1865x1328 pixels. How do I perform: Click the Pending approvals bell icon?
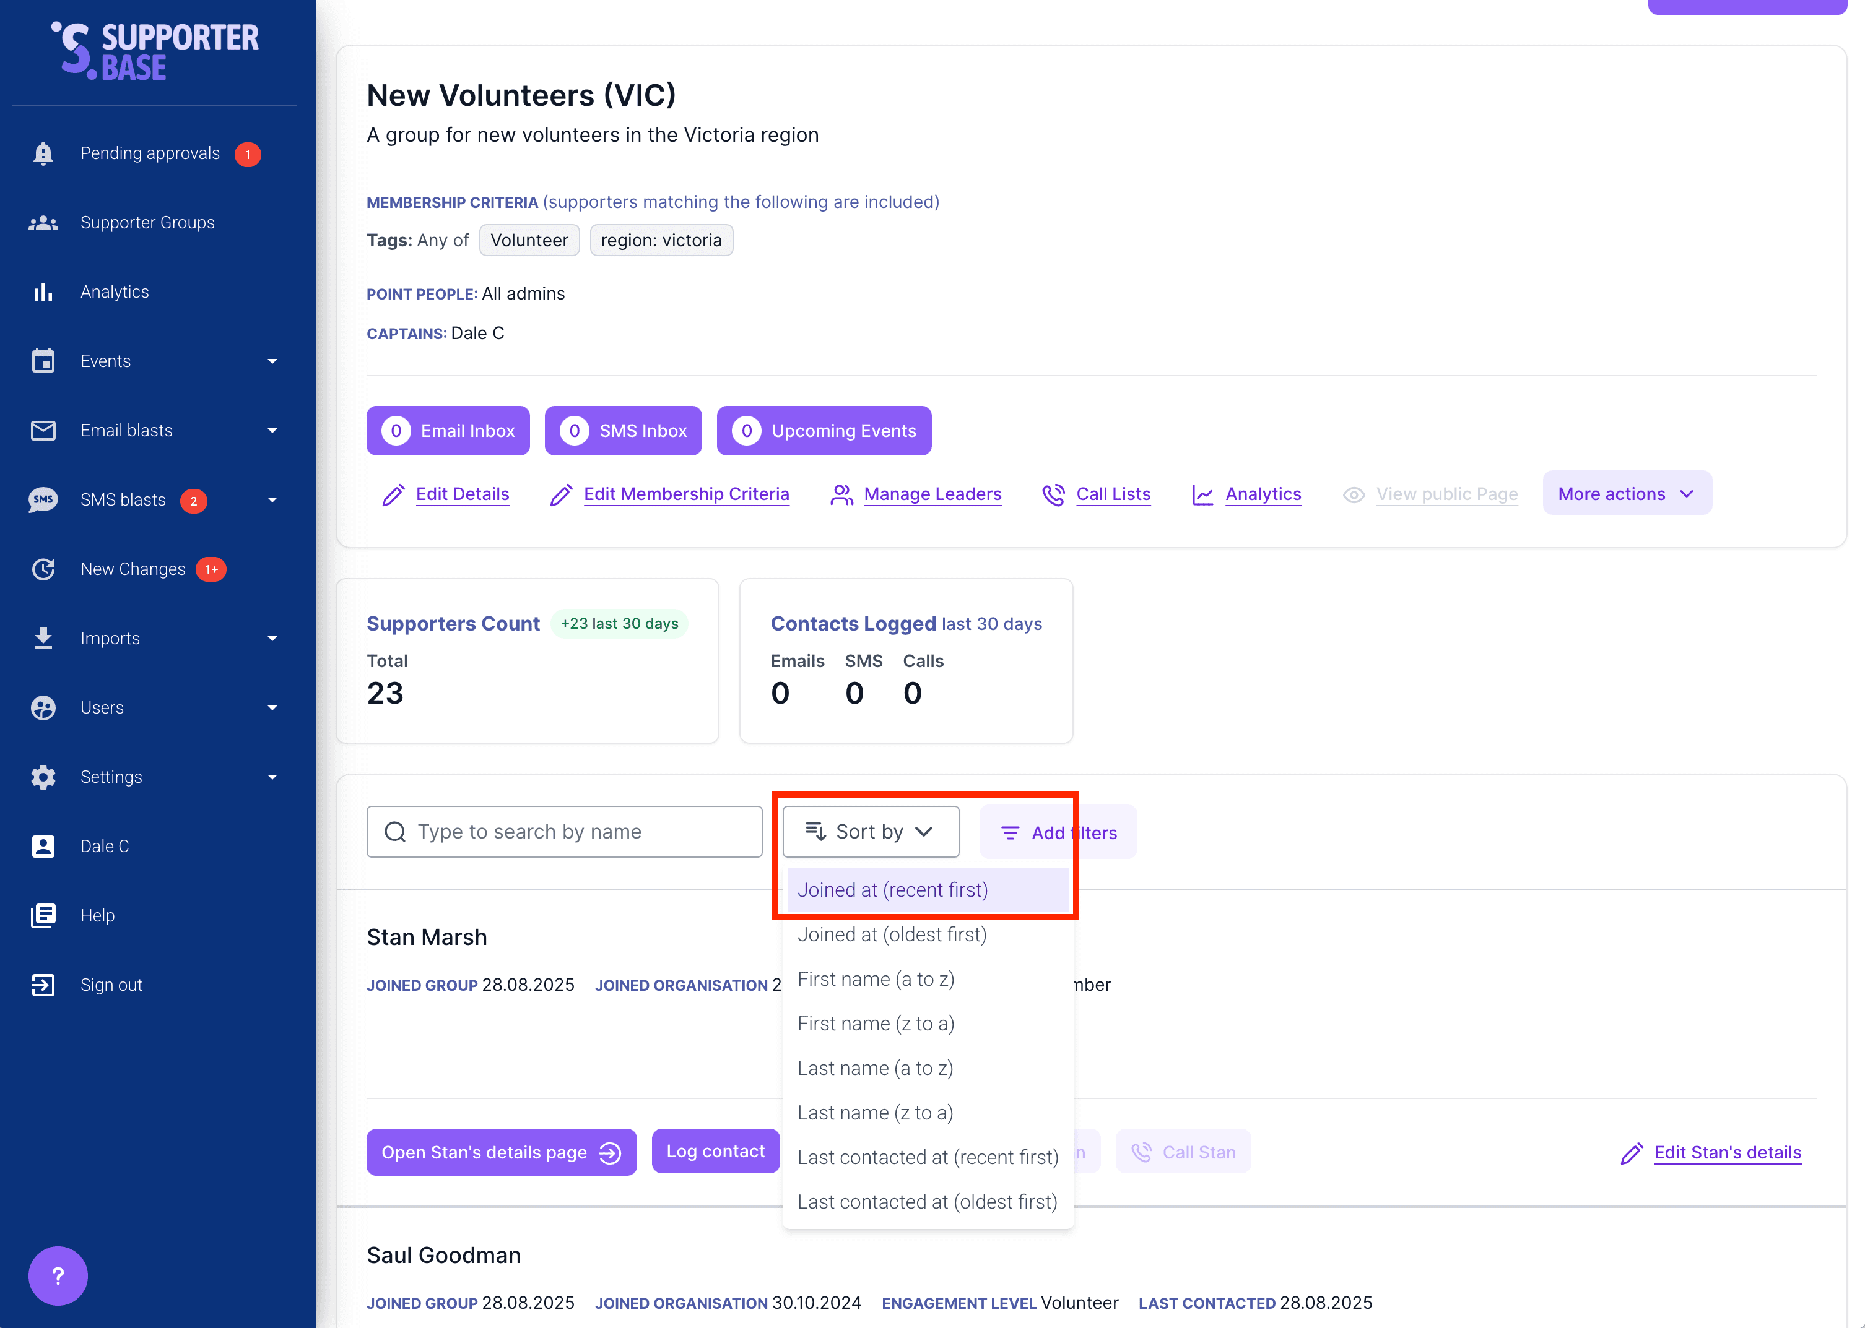pos(43,153)
